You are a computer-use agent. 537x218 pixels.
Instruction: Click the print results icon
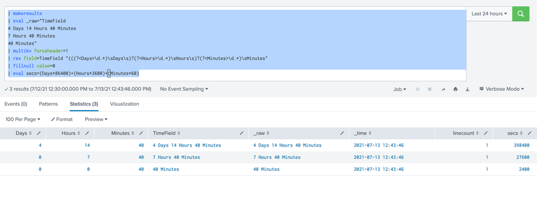[x=455, y=89]
